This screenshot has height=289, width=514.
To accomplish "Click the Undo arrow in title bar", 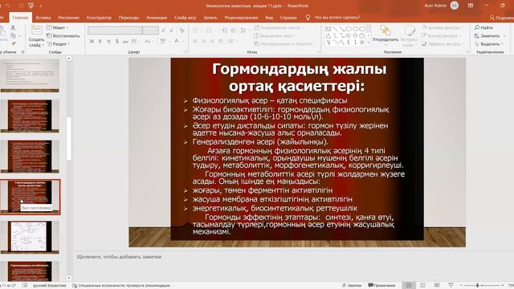I will [8, 6].
